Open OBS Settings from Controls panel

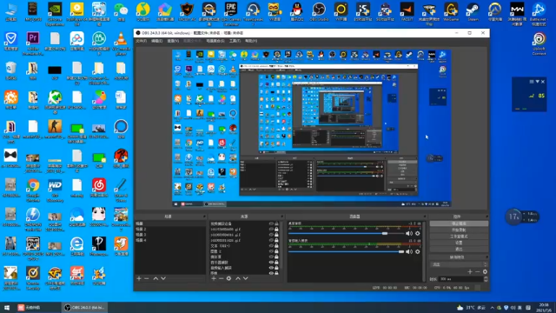[x=459, y=243]
